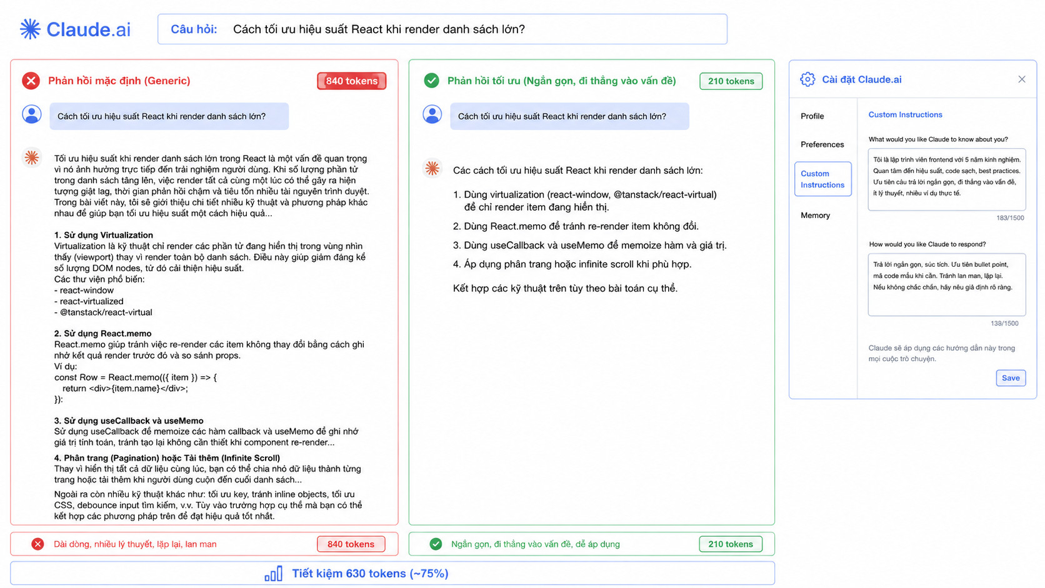Click the heading "2. Sử dụng React.memo"
1045x588 pixels.
[102, 334]
